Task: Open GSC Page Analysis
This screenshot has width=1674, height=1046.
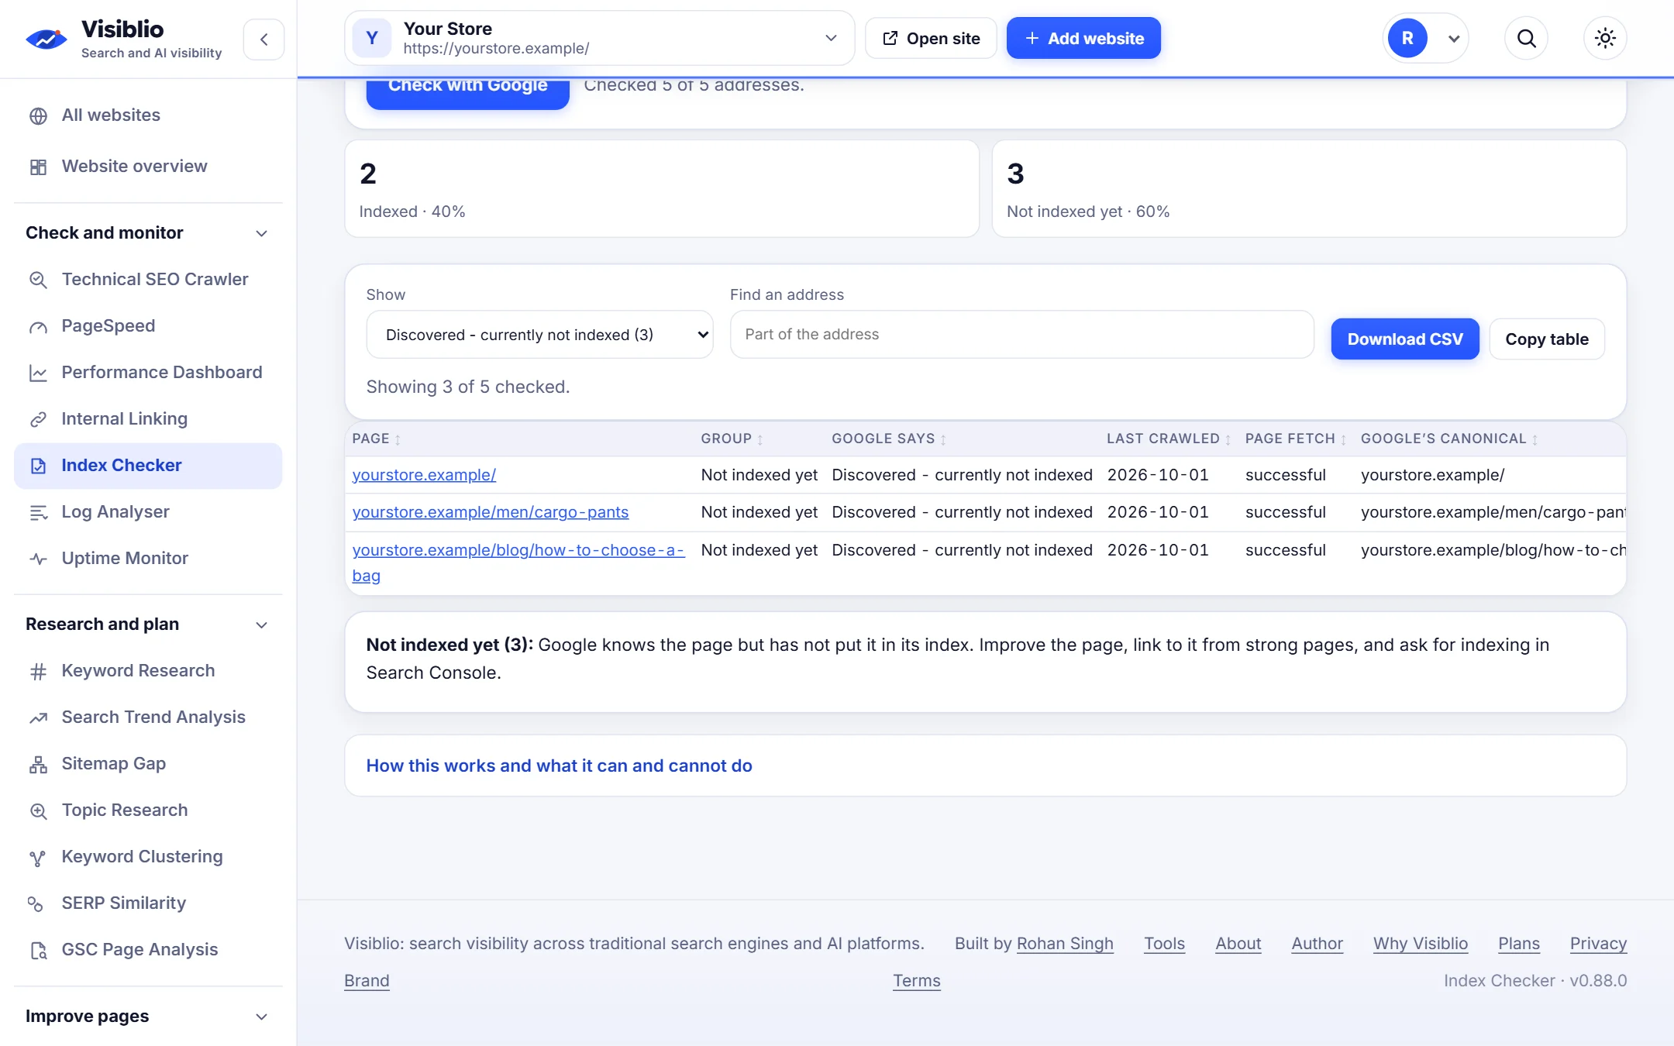Action: click(148, 950)
